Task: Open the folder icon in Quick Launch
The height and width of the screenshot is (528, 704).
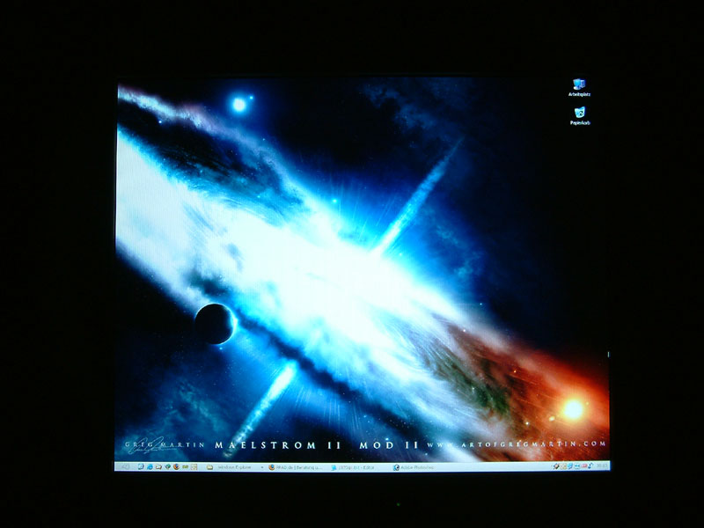Action: click(x=158, y=466)
